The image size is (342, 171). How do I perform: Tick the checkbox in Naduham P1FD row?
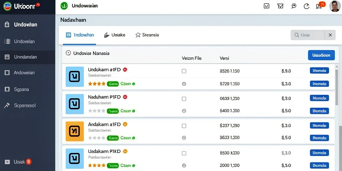[184, 99]
